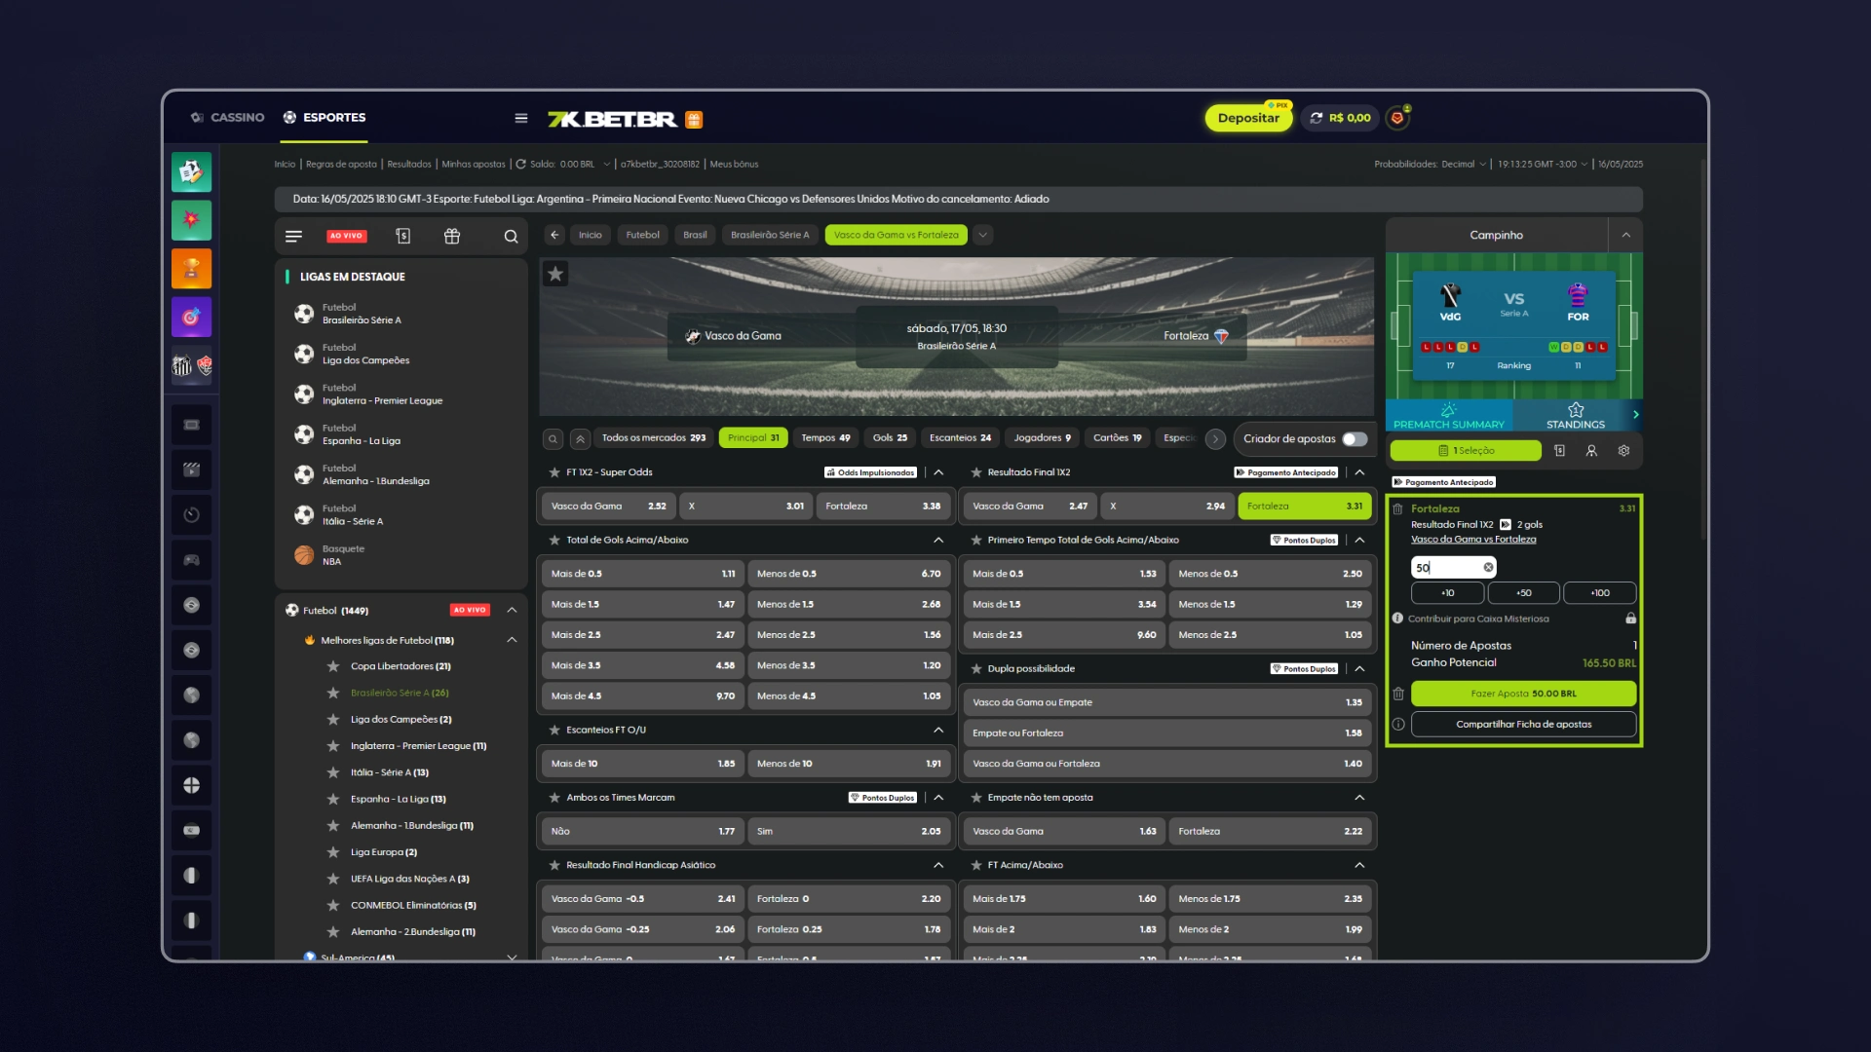Click the gift promotions icon in sidebar toolbar
Screen dimensions: 1871x1052
[452, 237]
